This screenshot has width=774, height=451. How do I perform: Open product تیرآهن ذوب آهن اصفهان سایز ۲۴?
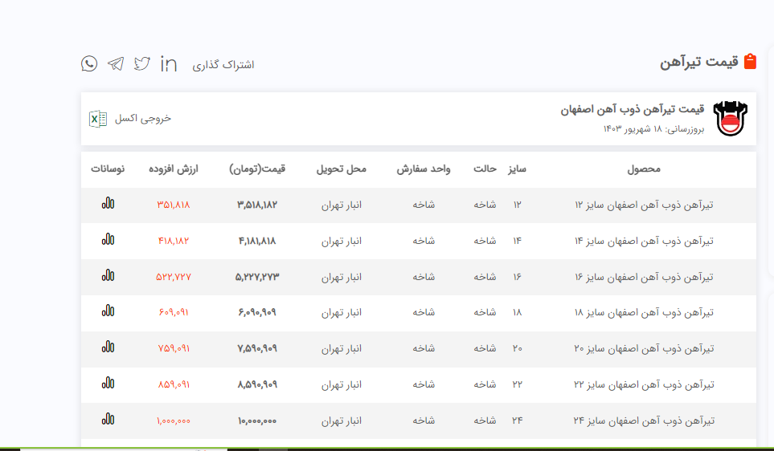pos(643,420)
